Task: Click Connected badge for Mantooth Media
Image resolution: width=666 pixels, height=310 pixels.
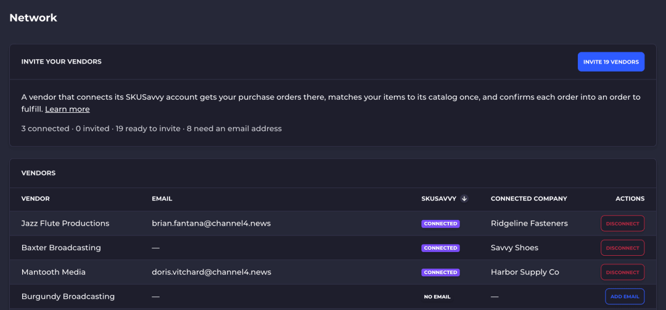Action: pos(440,272)
